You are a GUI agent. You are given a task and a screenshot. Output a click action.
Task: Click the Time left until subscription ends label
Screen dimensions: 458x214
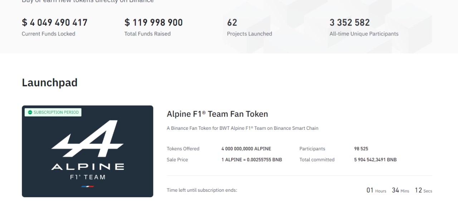(x=202, y=190)
